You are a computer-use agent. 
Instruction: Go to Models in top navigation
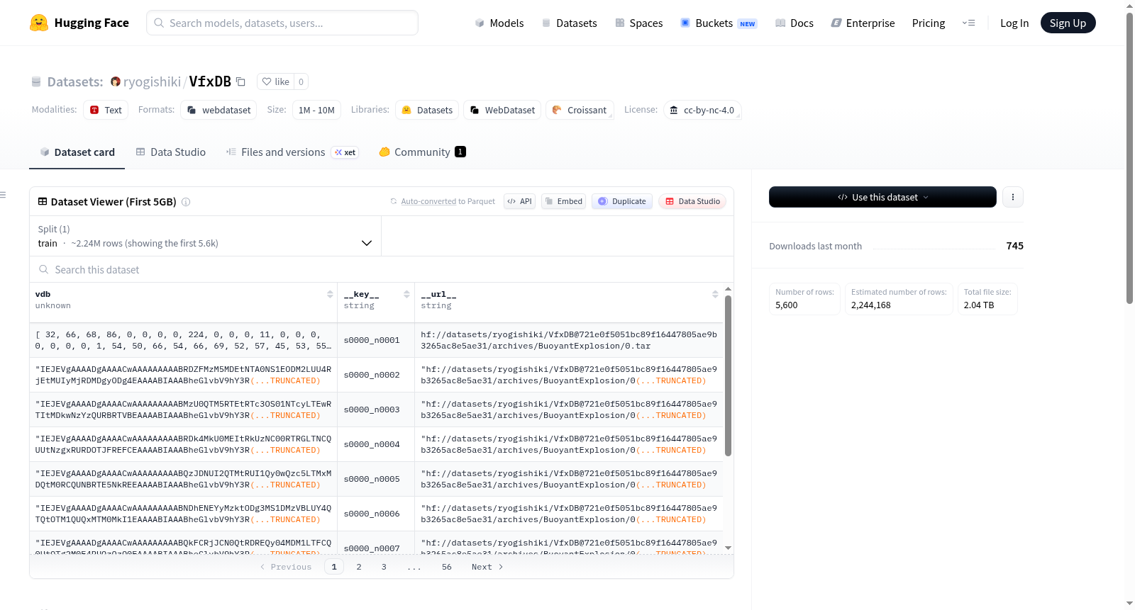point(499,23)
